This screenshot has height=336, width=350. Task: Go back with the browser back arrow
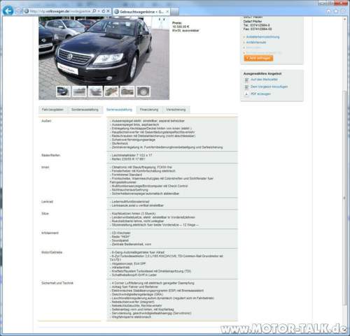click(x=8, y=10)
